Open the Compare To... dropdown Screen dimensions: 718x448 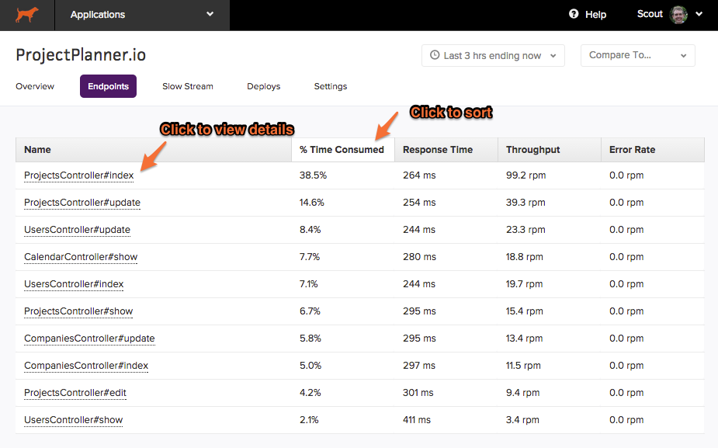click(637, 55)
